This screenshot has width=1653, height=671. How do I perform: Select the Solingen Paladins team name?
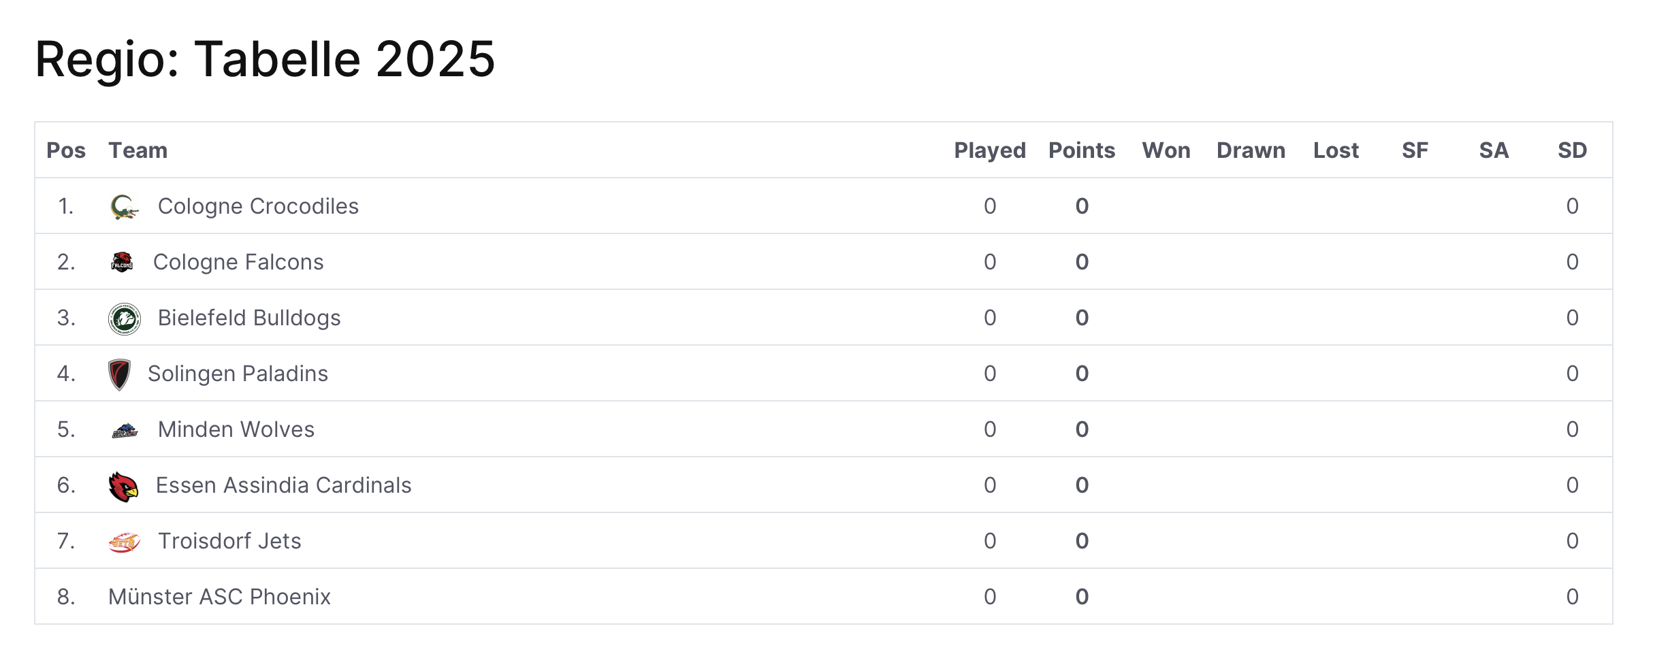[238, 374]
